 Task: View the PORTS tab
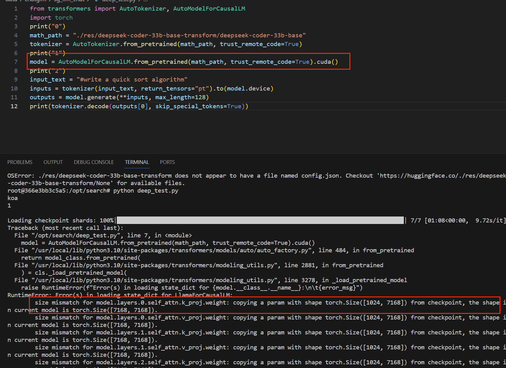click(167, 162)
